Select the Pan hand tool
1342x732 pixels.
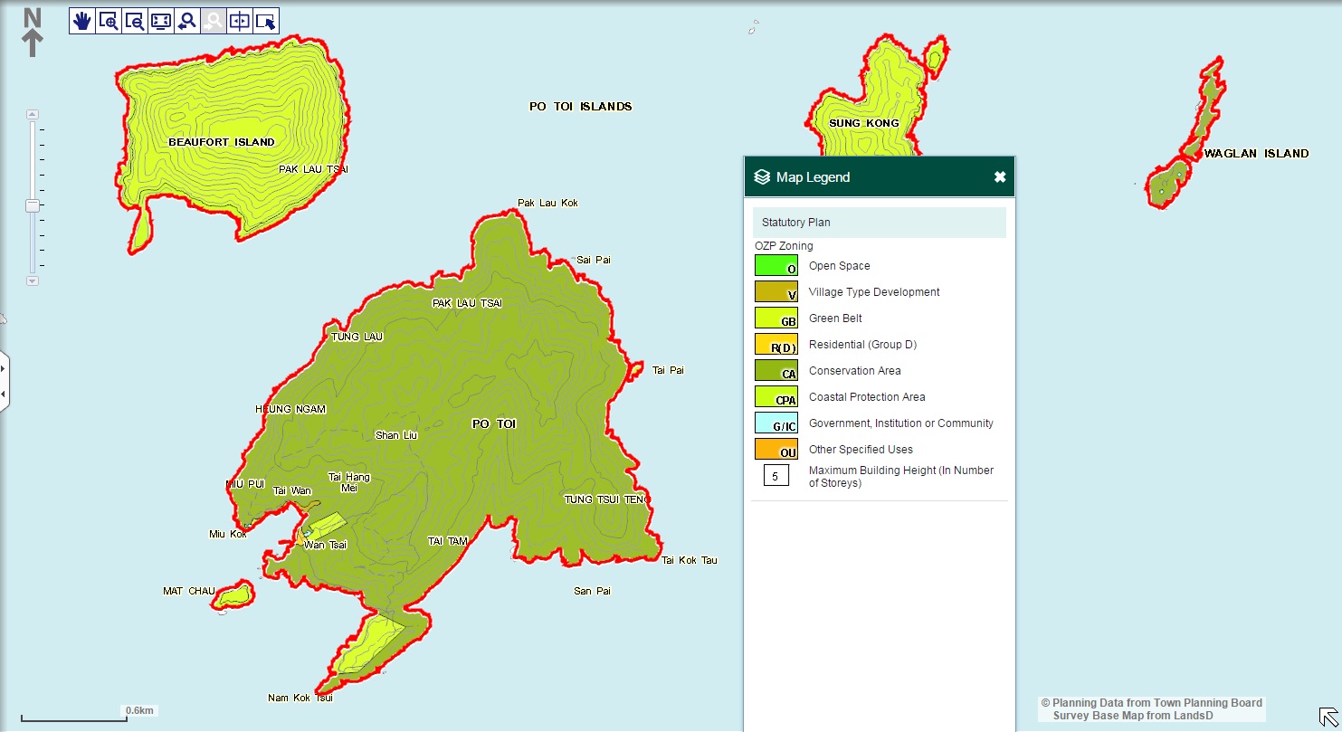(x=82, y=22)
